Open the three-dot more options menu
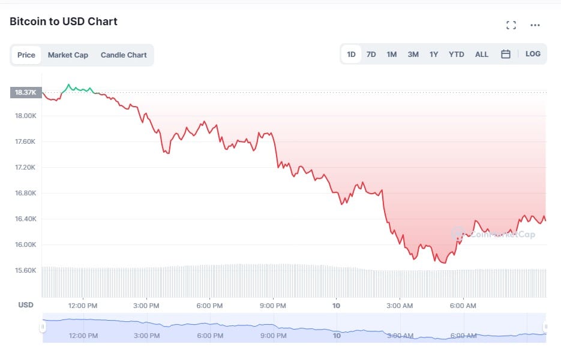Viewport: 561px width, 347px height. click(535, 25)
